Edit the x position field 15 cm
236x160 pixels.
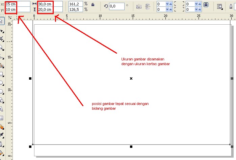[18, 4]
